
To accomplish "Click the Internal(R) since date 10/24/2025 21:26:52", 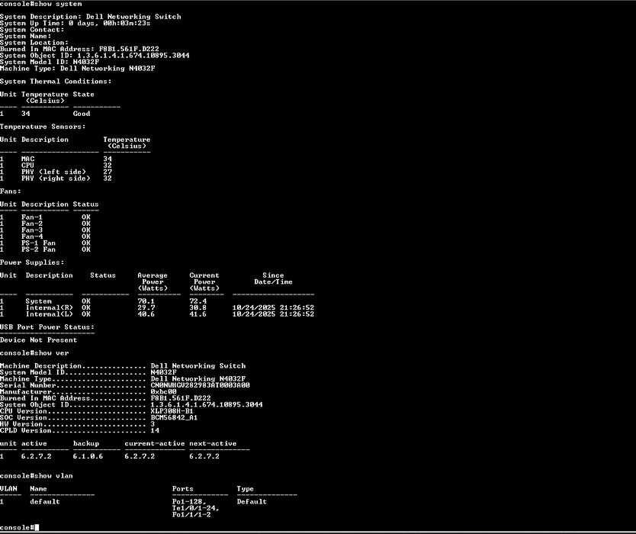I will [x=273, y=308].
